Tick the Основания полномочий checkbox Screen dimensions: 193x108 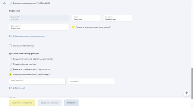pyautogui.click(x=10, y=46)
